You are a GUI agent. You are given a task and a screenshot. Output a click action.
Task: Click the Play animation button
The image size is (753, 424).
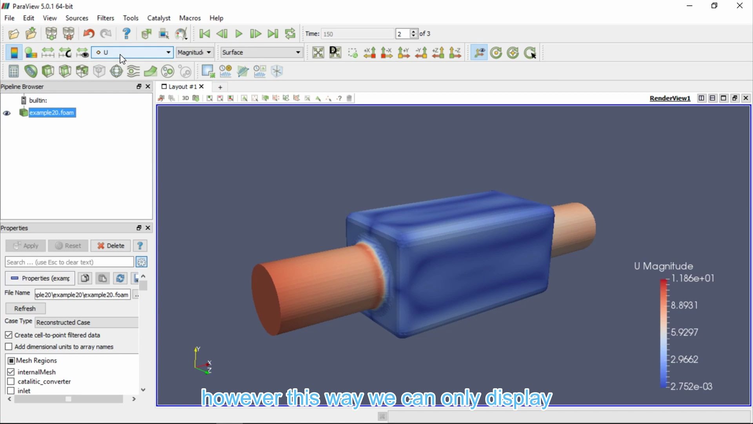pyautogui.click(x=238, y=34)
